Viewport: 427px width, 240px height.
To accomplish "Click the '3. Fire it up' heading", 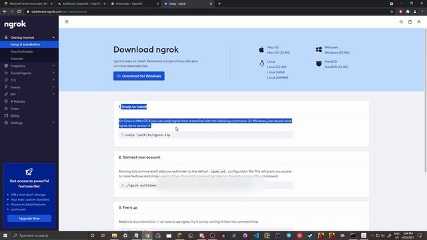I will [x=128, y=207].
